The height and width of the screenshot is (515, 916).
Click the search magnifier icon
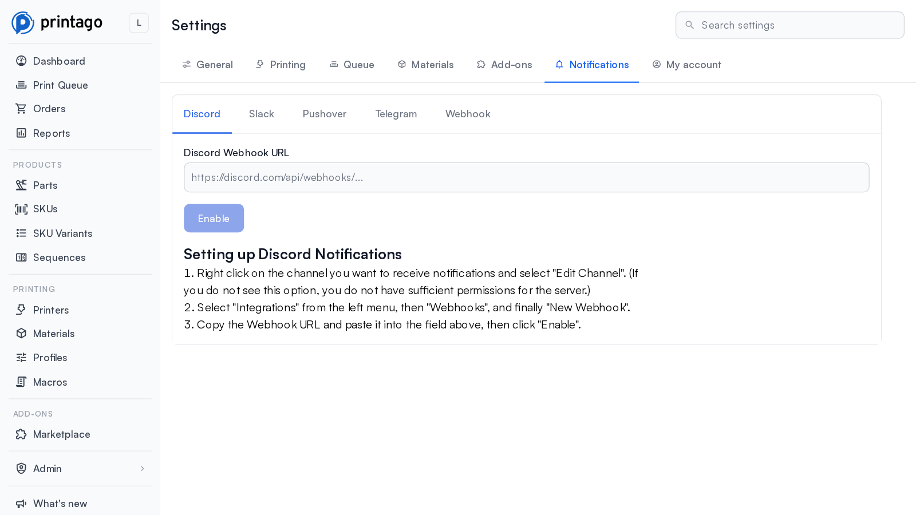tap(690, 25)
